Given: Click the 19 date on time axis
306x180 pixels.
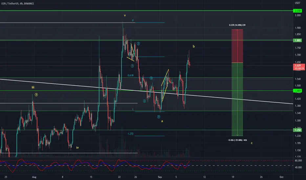Looking at the screenshot, I should click(233, 177).
